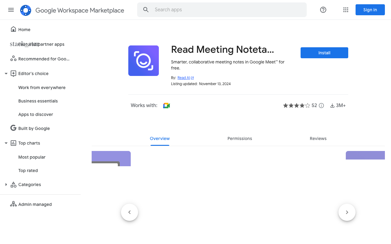391x244 pixels.
Task: Open the main hamburger menu
Action: pyautogui.click(x=11, y=10)
